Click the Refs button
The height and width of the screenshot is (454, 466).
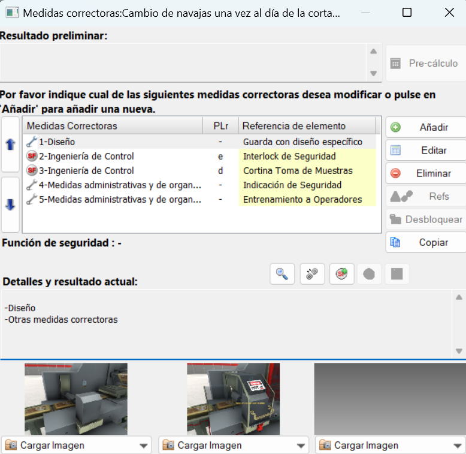click(426, 196)
